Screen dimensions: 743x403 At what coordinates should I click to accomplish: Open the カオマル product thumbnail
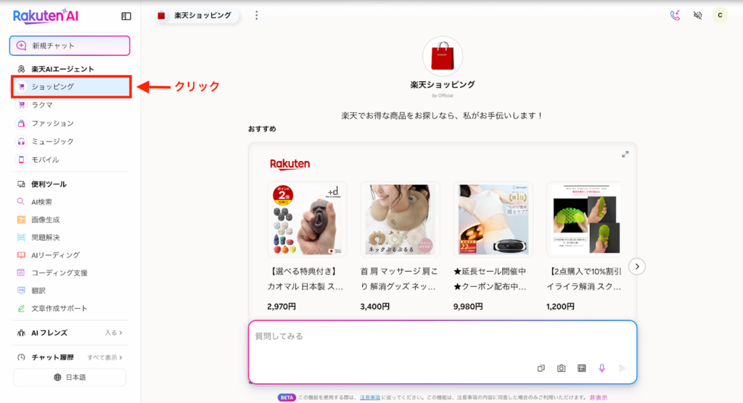(307, 220)
